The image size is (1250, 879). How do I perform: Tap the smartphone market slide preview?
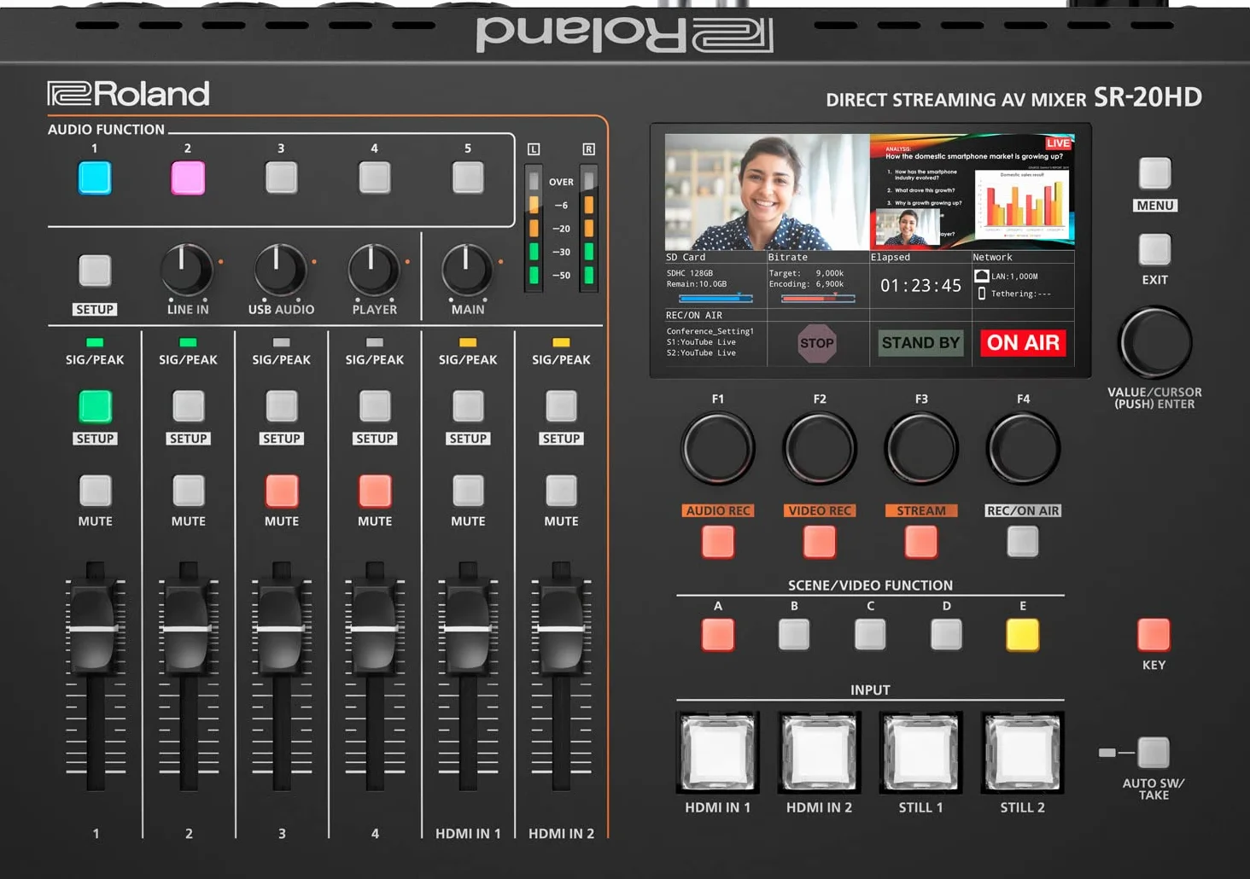pos(972,192)
